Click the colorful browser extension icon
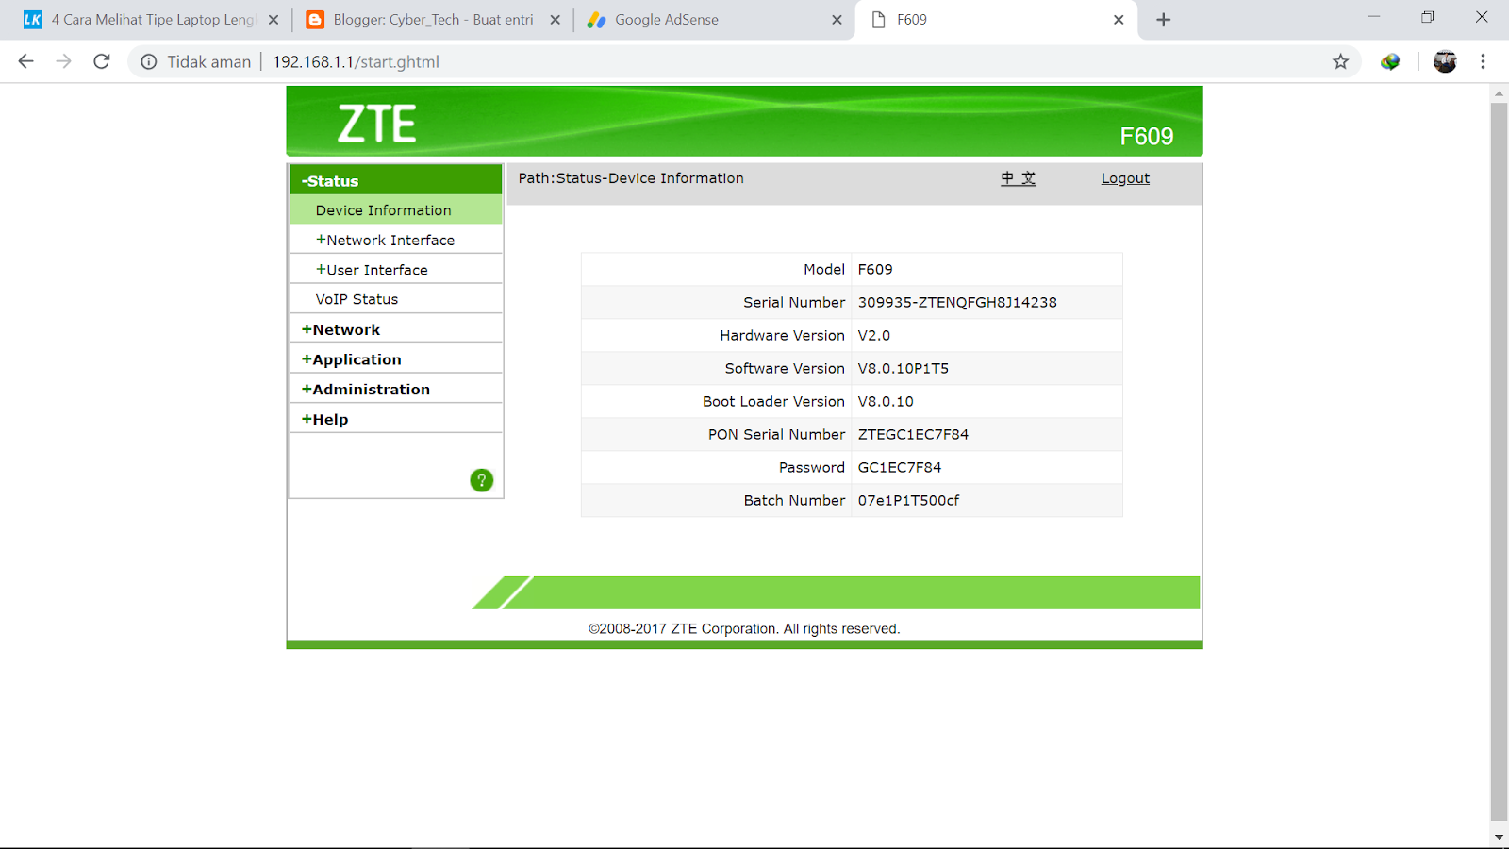The width and height of the screenshot is (1509, 849). coord(1390,61)
